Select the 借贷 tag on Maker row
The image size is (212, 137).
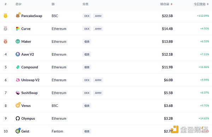tap(87, 41)
